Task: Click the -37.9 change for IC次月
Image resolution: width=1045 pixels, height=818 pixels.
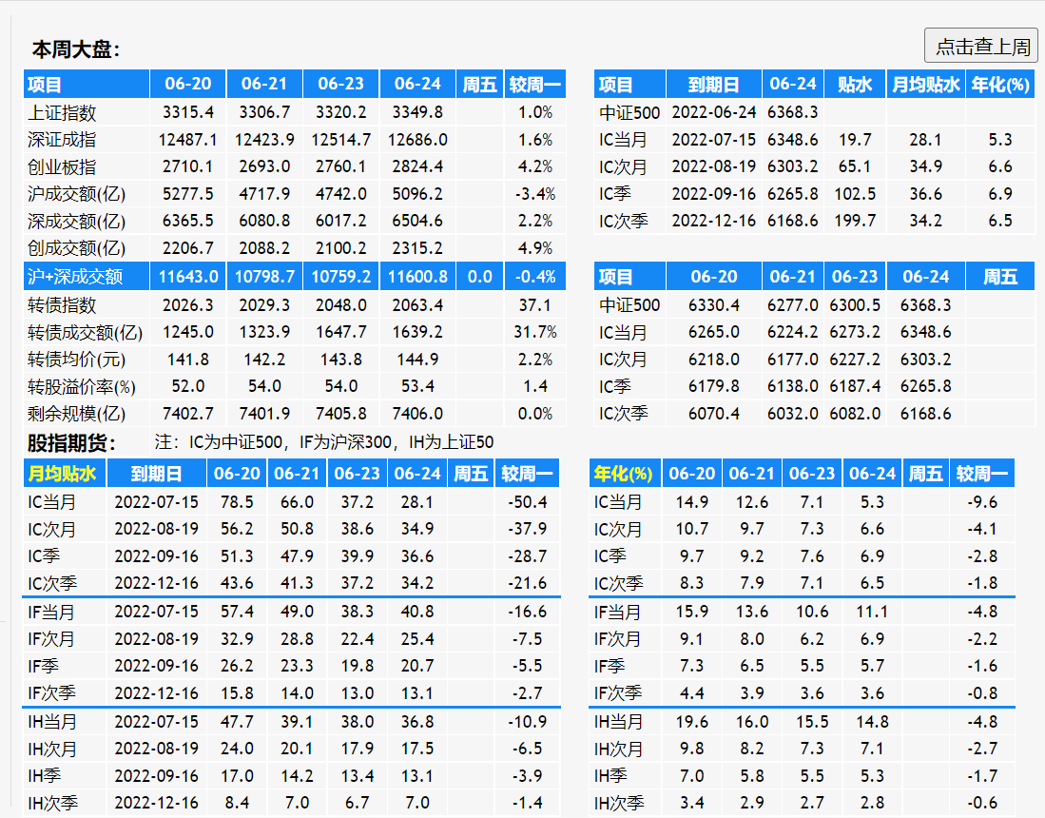Action: point(527,529)
